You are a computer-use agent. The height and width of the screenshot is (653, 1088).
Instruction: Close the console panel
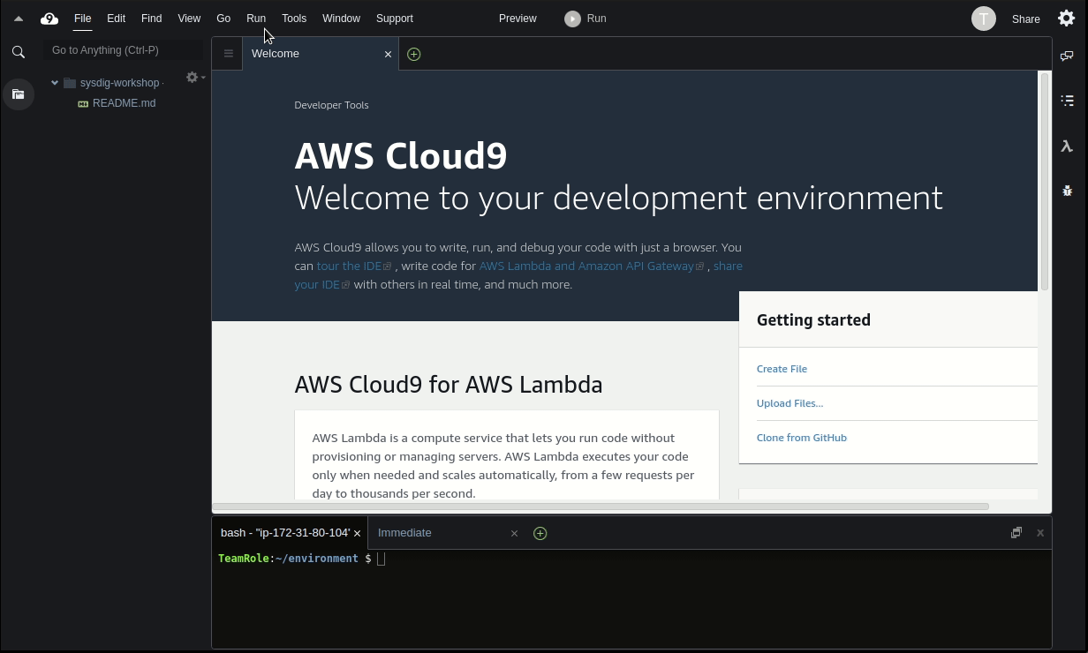1040,533
